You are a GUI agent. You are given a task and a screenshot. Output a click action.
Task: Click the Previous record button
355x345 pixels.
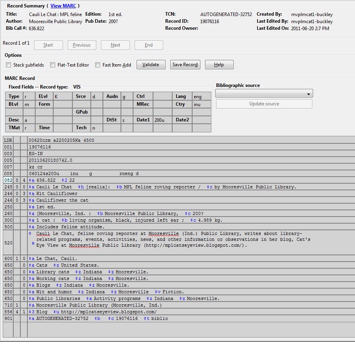[x=82, y=45]
